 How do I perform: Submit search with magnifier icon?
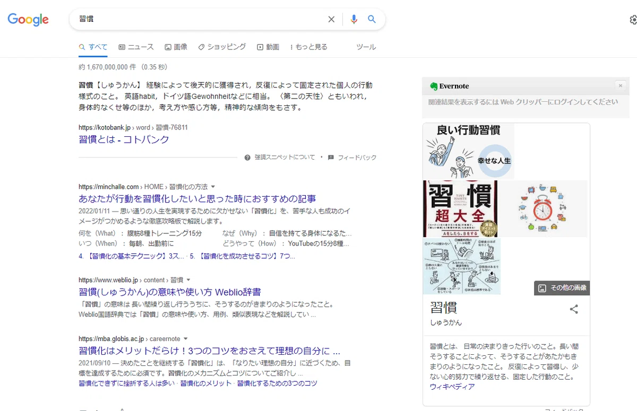point(372,19)
